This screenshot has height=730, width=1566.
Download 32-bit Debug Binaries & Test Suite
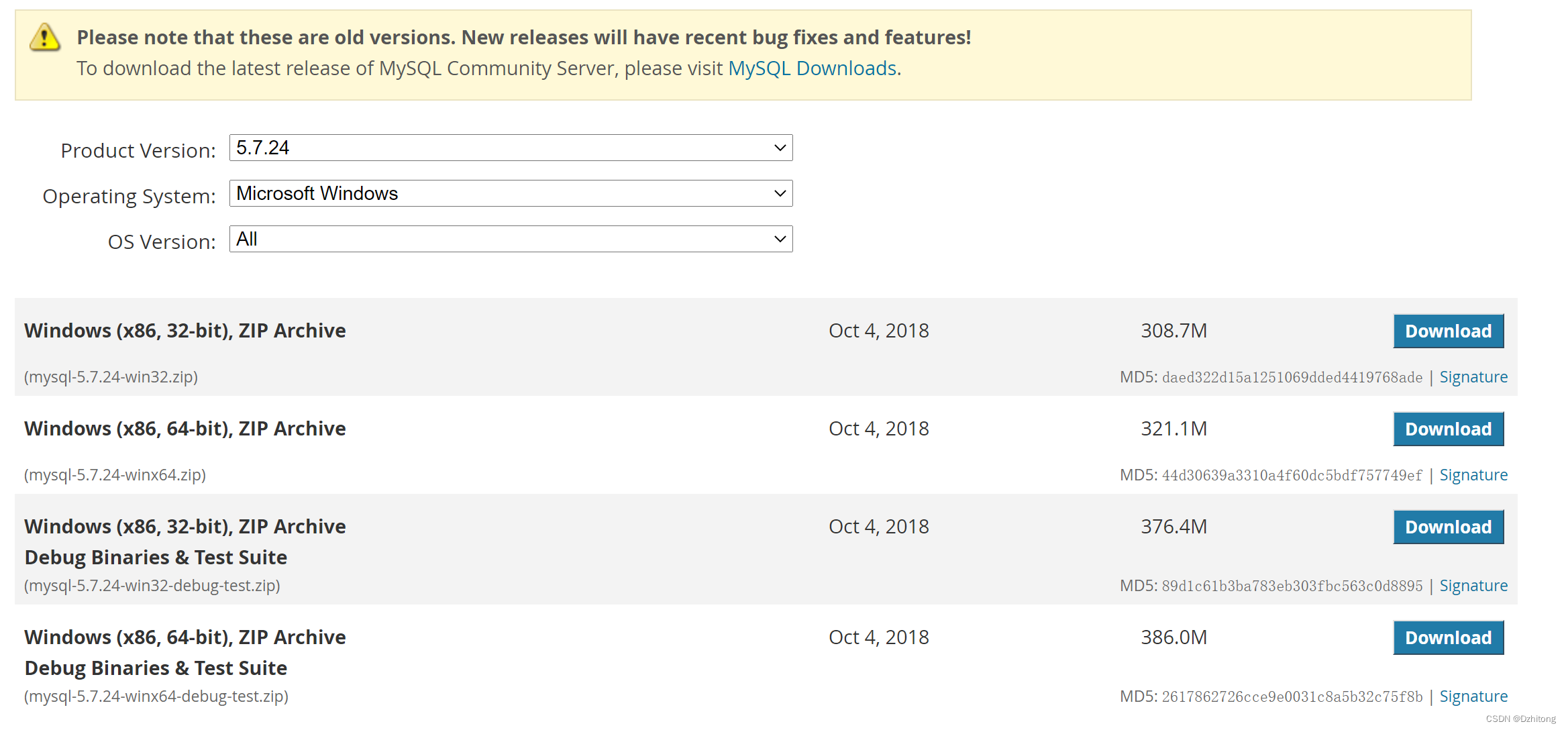1448,527
